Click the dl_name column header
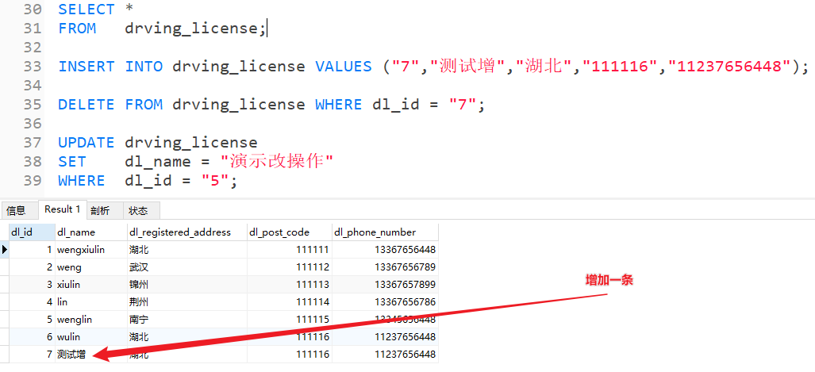This screenshot has height=372, width=815. [x=91, y=232]
